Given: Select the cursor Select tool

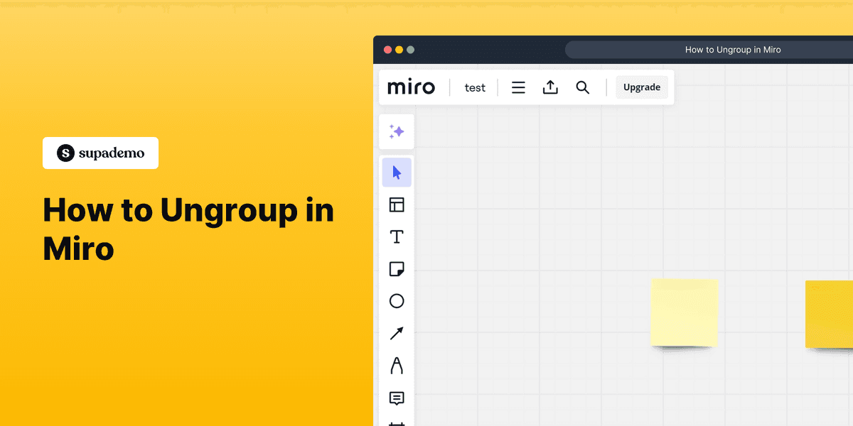Looking at the screenshot, I should [396, 172].
